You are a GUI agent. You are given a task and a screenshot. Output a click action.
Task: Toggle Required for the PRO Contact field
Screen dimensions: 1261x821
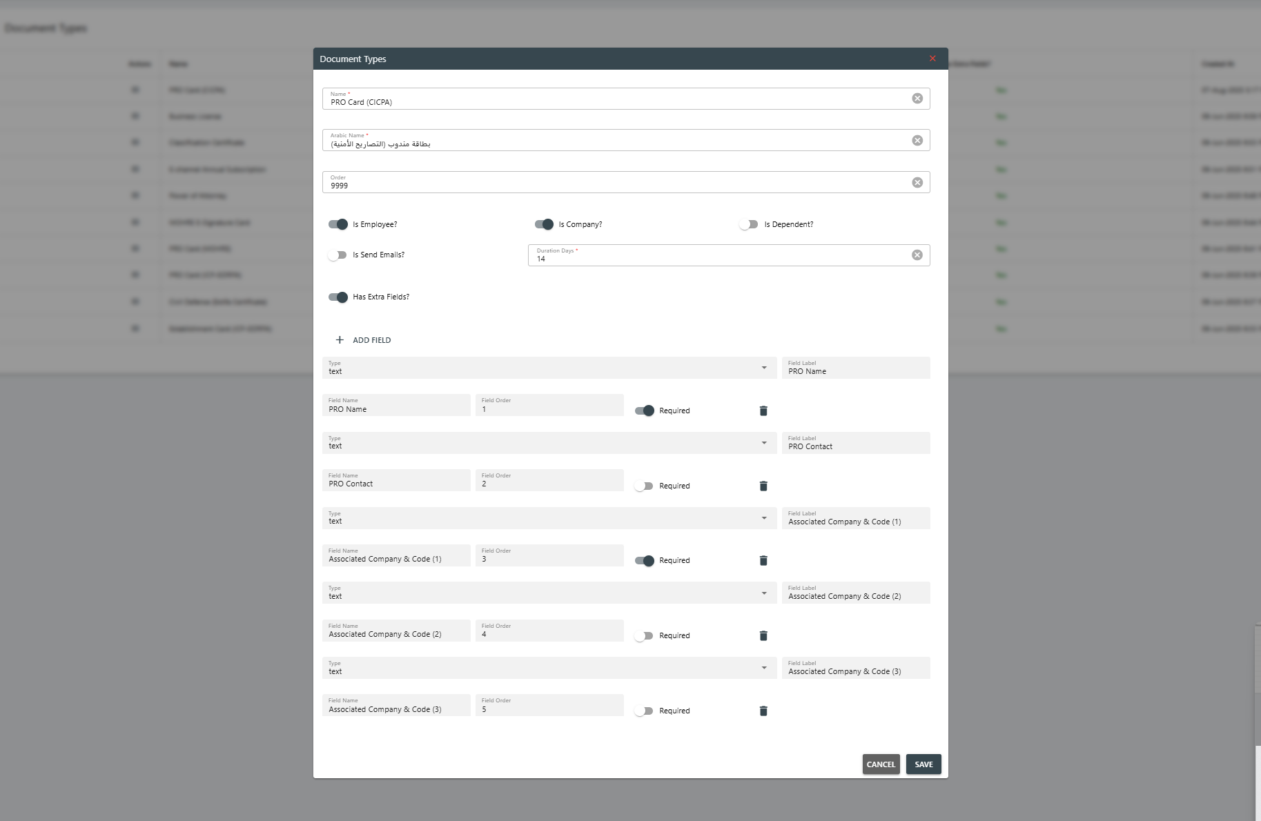[644, 486]
